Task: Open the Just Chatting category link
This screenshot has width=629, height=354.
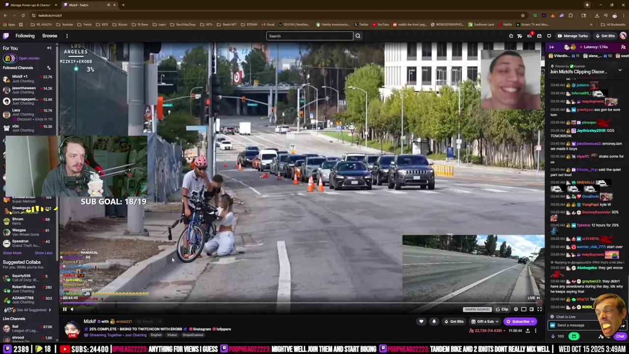Action: [136, 335]
